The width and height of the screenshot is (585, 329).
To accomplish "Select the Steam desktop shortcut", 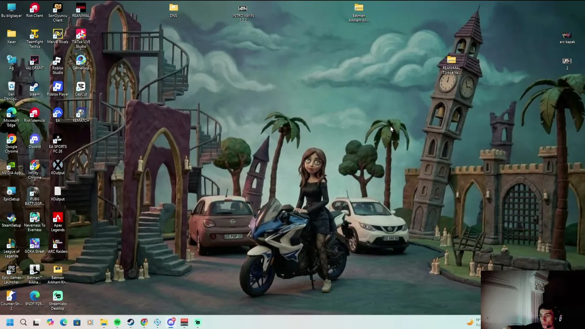I will click(x=34, y=89).
